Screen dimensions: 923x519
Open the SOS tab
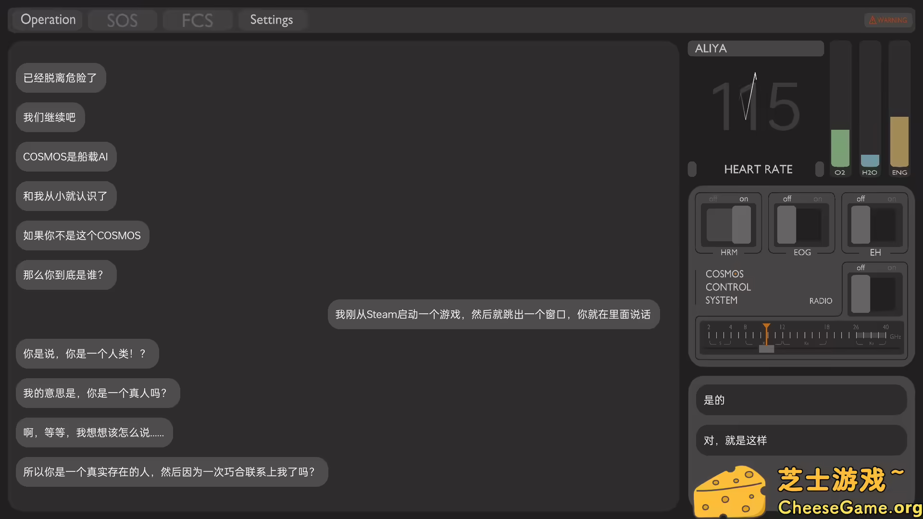(x=122, y=20)
